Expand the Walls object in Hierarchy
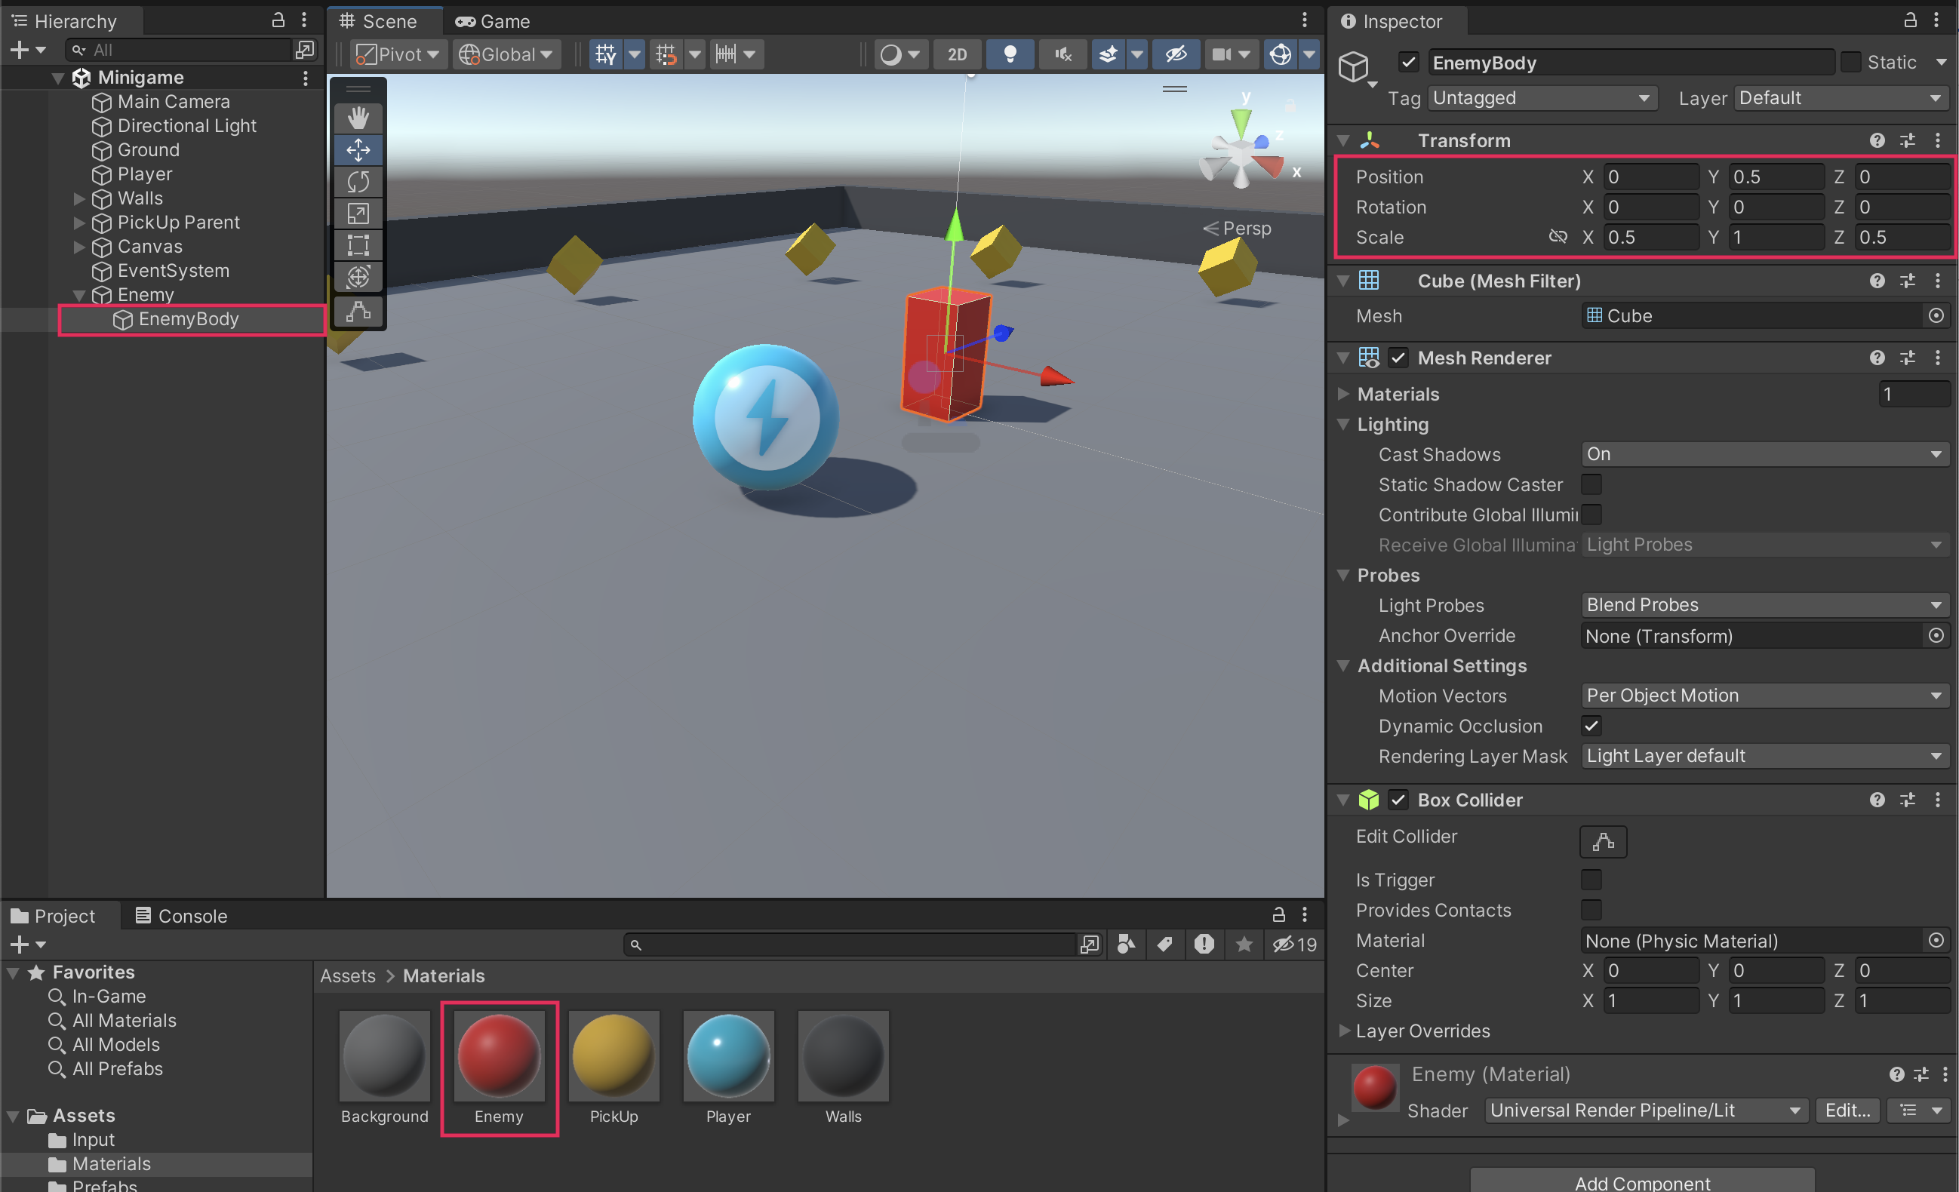Viewport: 1959px width, 1192px height. point(78,198)
